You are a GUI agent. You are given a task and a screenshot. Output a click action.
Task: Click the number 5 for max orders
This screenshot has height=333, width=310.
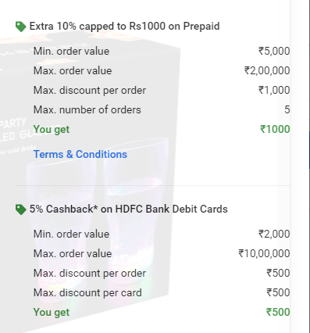click(287, 109)
